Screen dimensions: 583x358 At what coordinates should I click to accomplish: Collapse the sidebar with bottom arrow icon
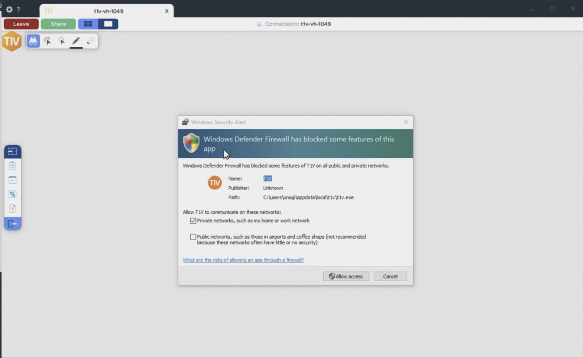13,224
